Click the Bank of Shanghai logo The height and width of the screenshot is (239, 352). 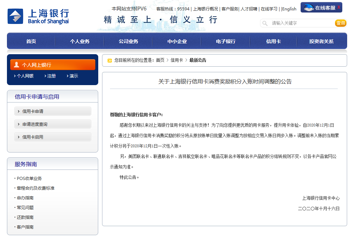(x=38, y=16)
